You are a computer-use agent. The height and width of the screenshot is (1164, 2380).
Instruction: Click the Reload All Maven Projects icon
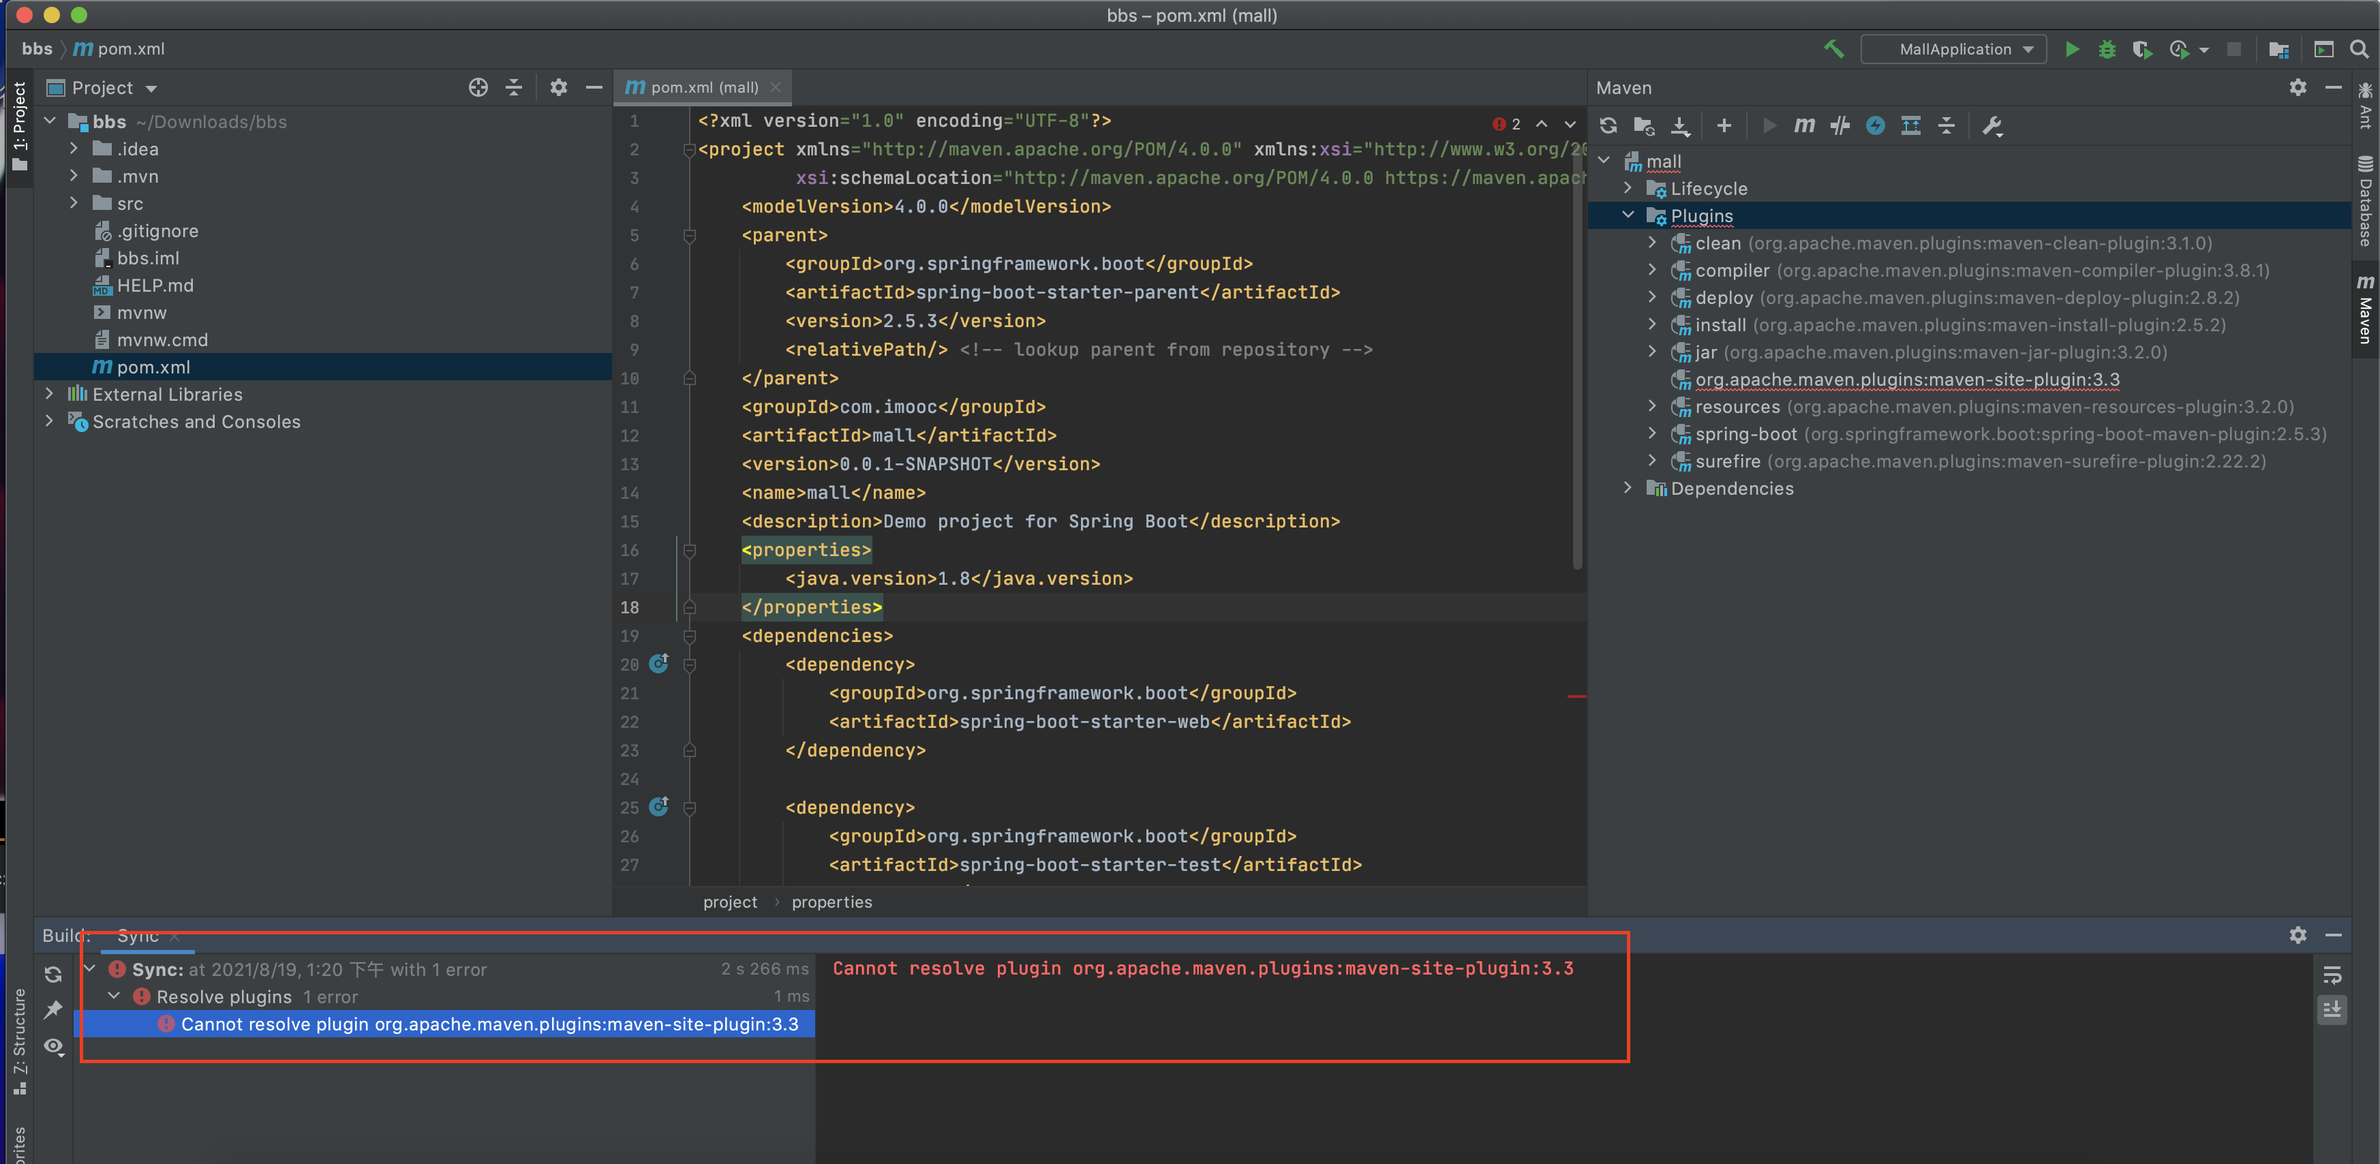(1608, 125)
